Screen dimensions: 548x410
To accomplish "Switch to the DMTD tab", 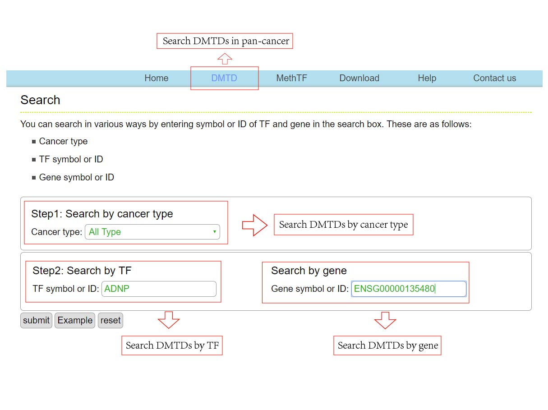I will [224, 78].
